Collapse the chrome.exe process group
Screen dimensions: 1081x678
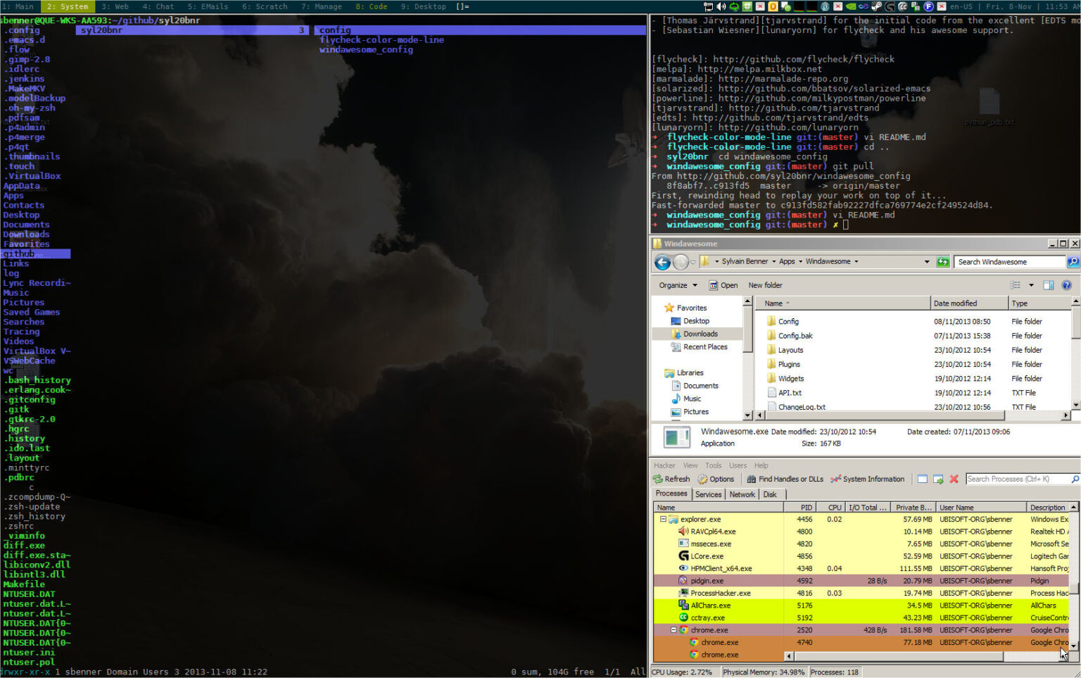pyautogui.click(x=674, y=629)
